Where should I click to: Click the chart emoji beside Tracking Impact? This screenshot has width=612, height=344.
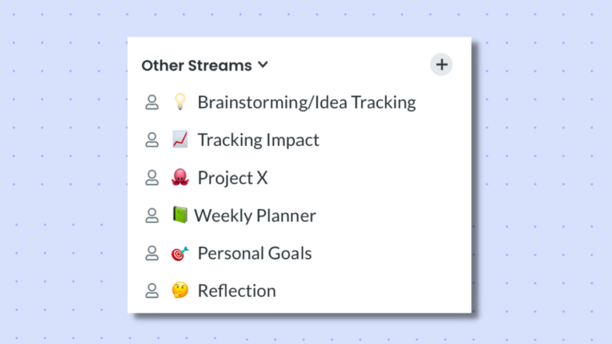click(180, 140)
